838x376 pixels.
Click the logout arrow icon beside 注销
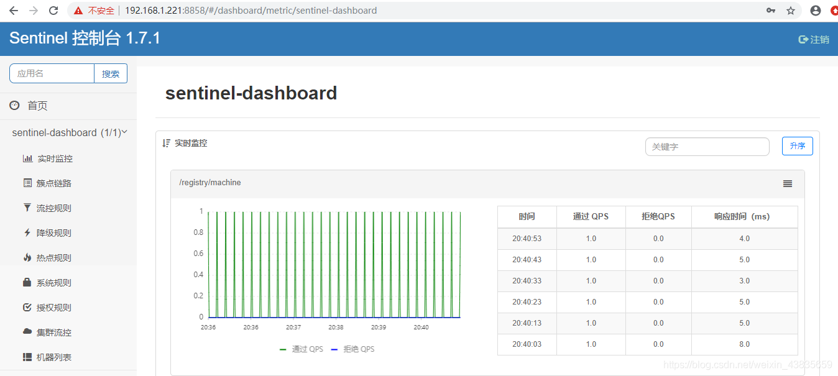[x=803, y=39]
